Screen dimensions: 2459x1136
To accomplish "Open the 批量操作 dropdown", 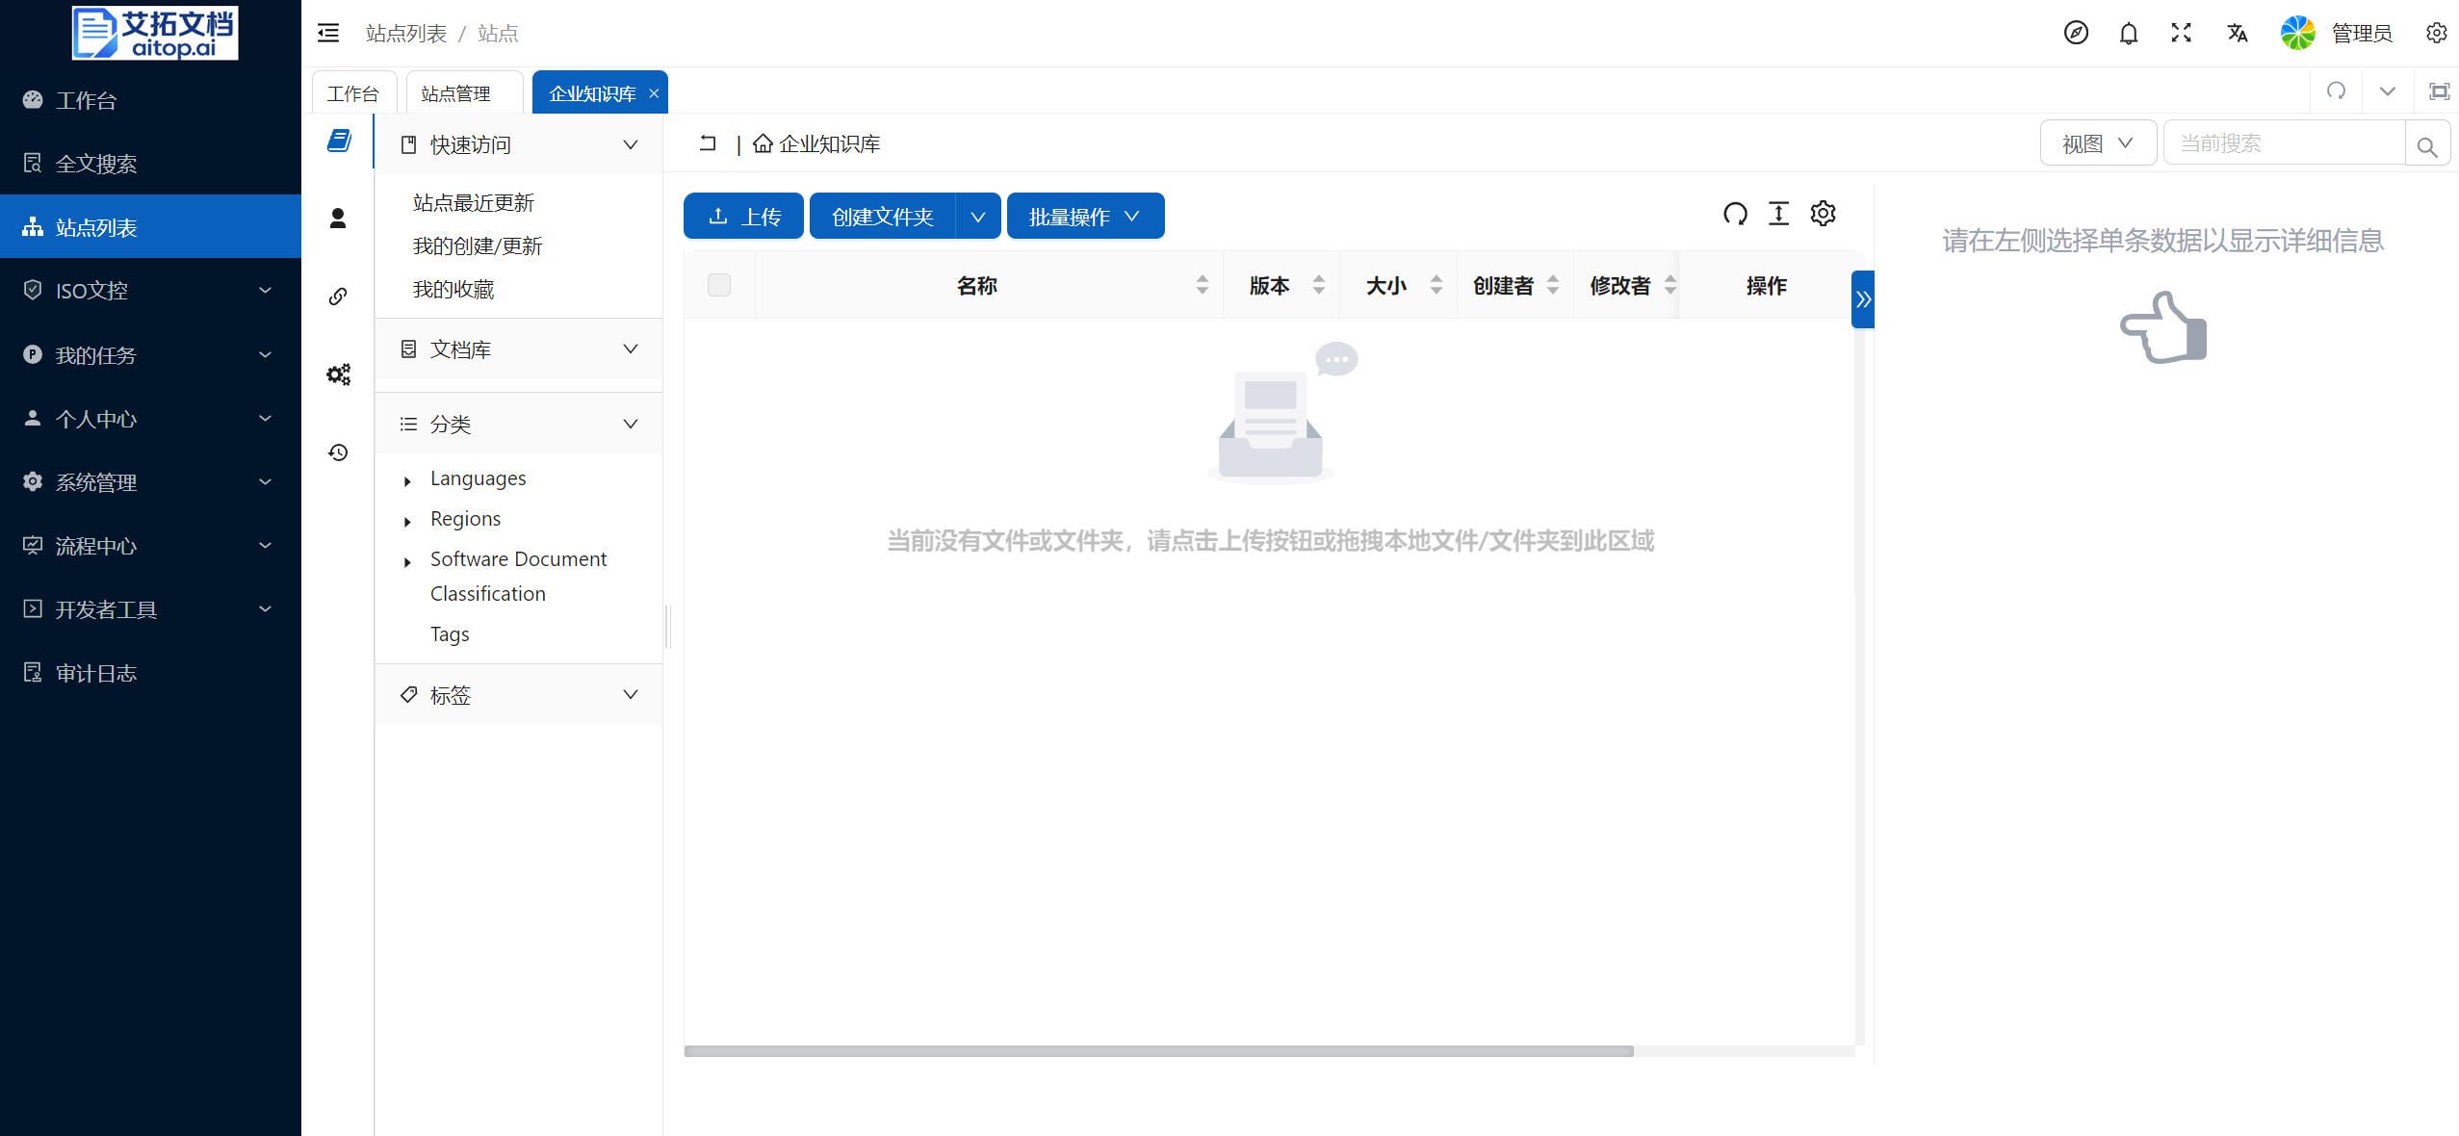I will coord(1085,217).
